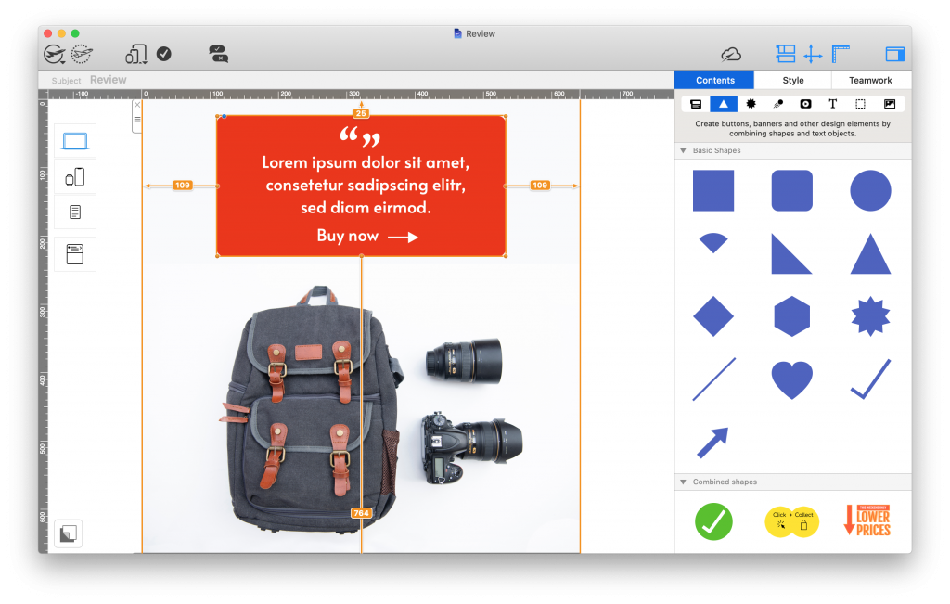
Task: Switch to the Style tab
Action: tap(792, 81)
